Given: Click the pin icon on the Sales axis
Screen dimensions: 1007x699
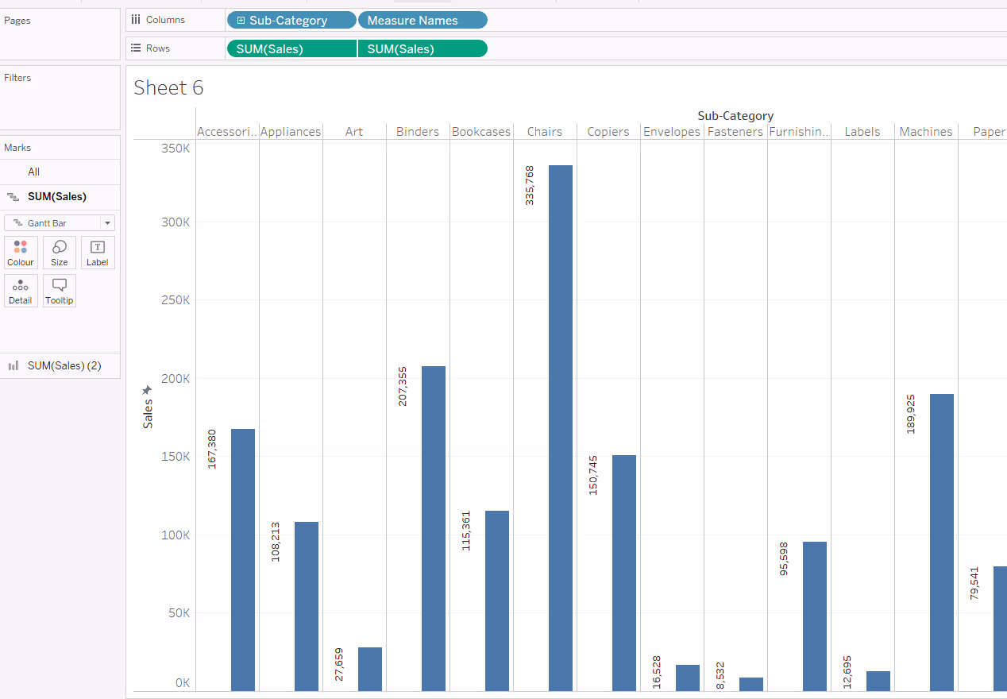Looking at the screenshot, I should coord(147,390).
